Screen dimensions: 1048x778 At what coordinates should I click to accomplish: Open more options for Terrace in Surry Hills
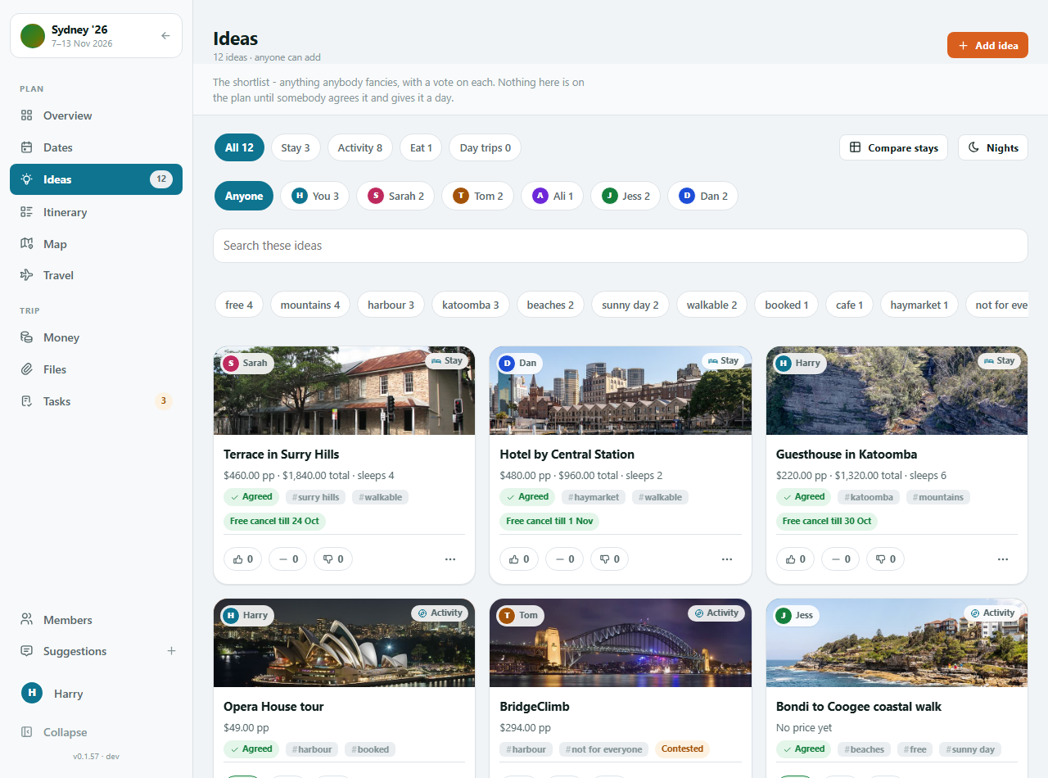[x=450, y=559]
